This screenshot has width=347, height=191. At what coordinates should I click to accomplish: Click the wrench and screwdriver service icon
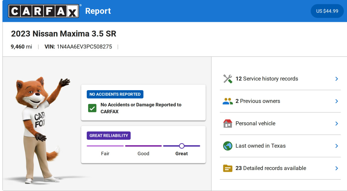(228, 79)
